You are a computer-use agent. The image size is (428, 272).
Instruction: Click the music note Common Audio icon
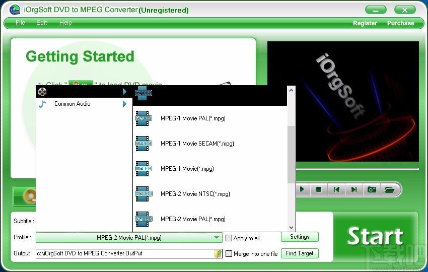pos(42,104)
